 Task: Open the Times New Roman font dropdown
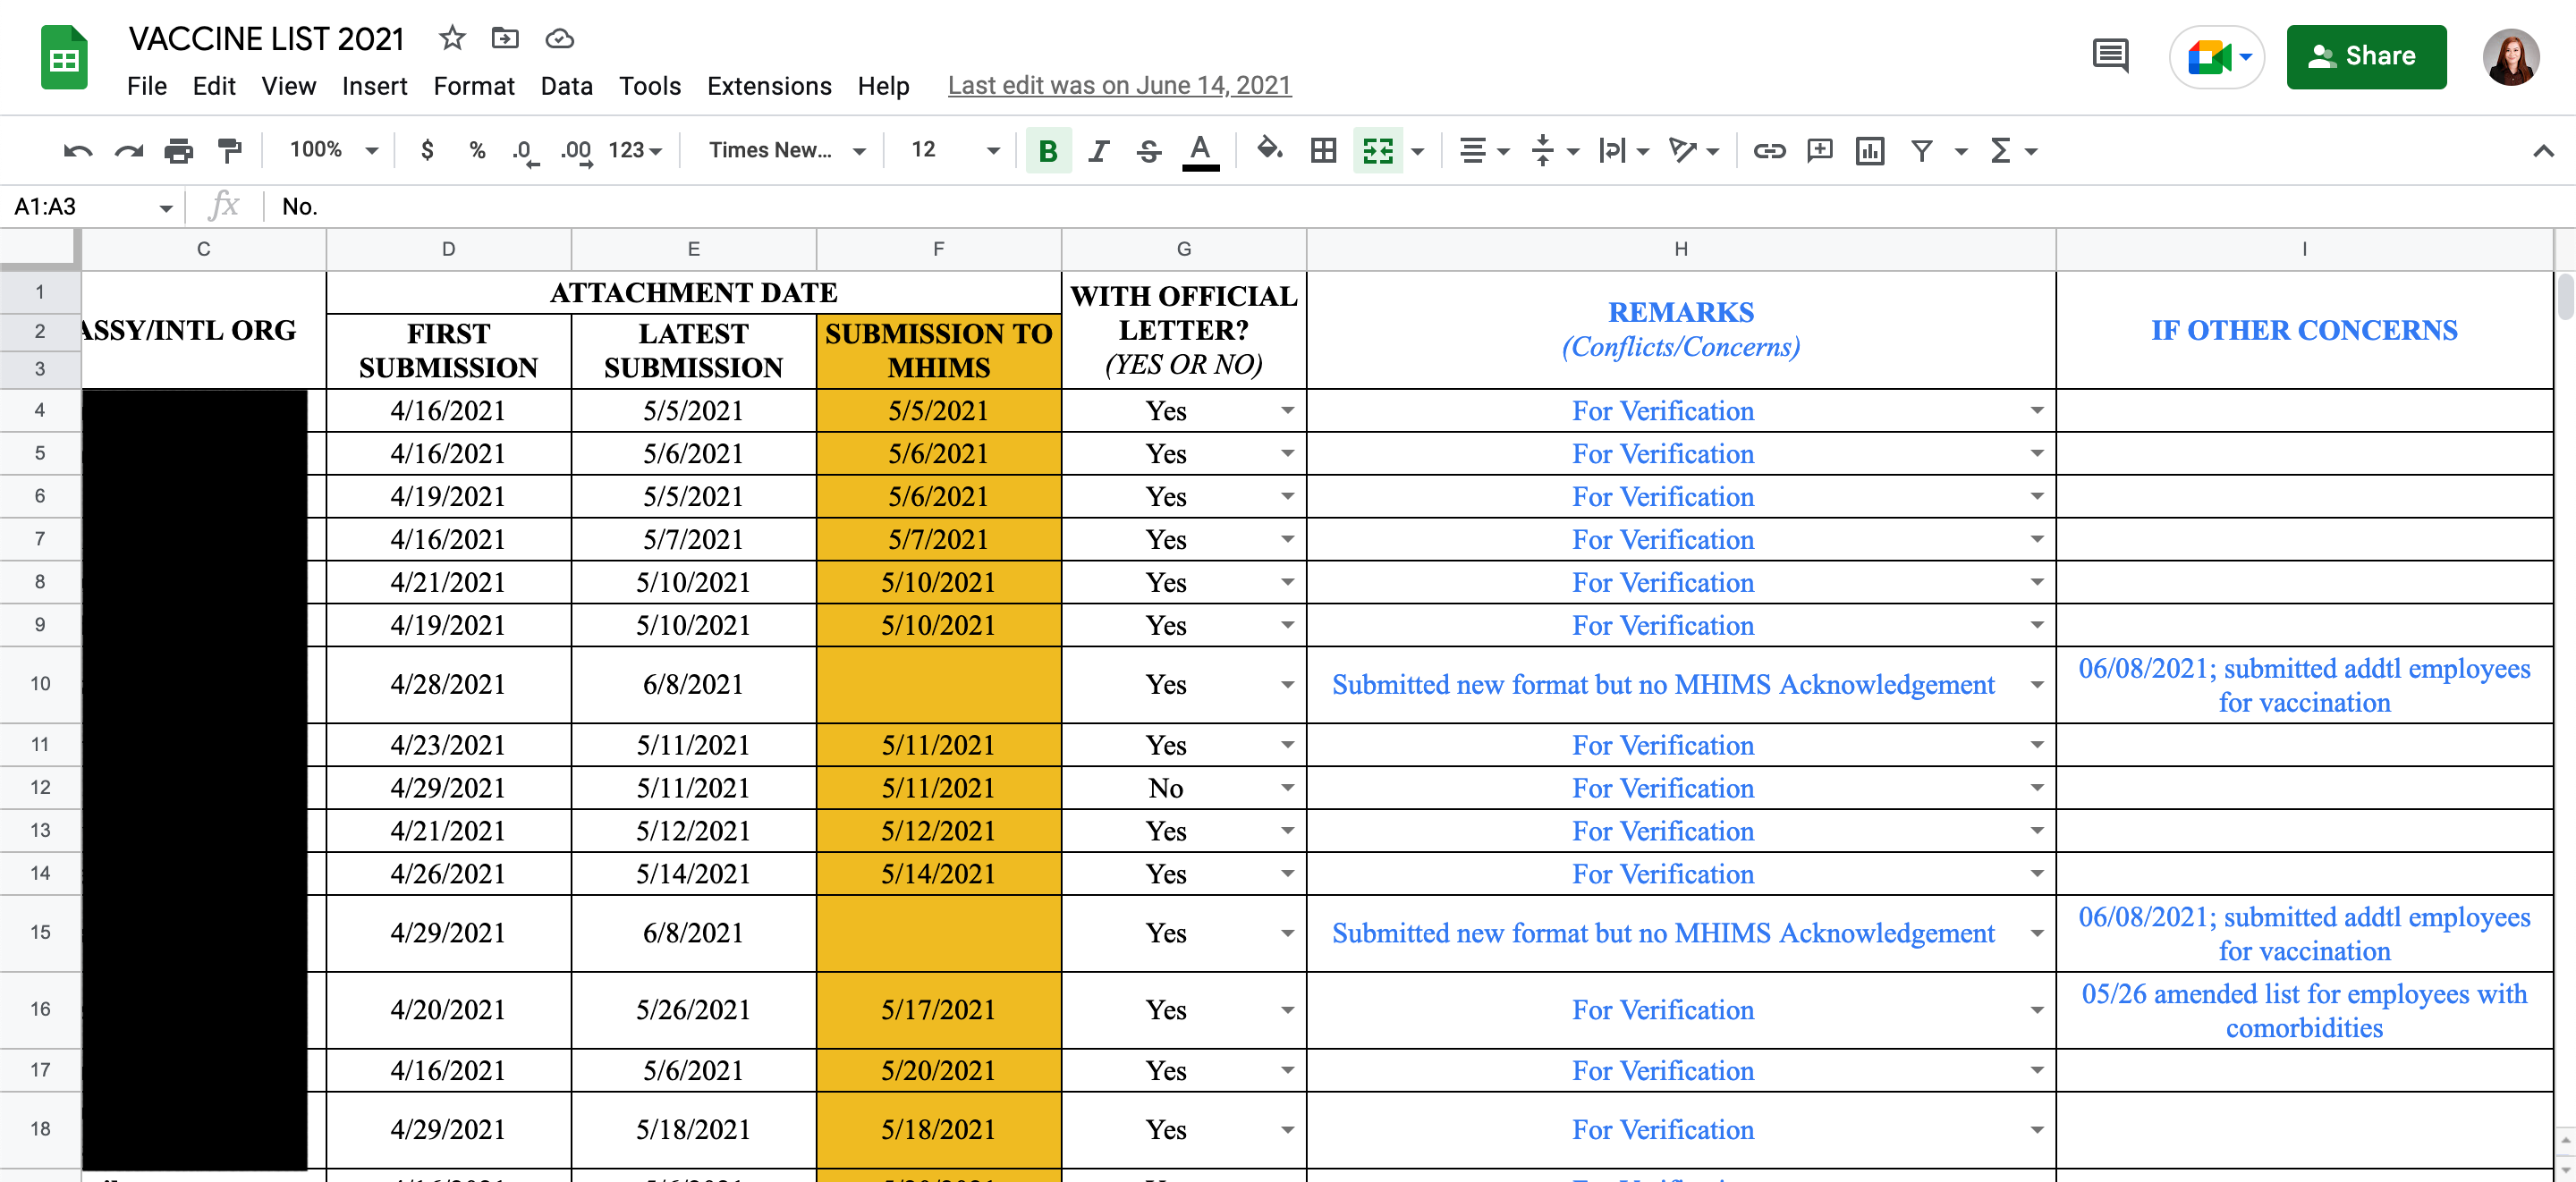786,150
